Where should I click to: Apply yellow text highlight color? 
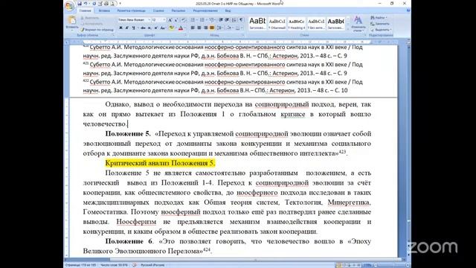[171, 28]
